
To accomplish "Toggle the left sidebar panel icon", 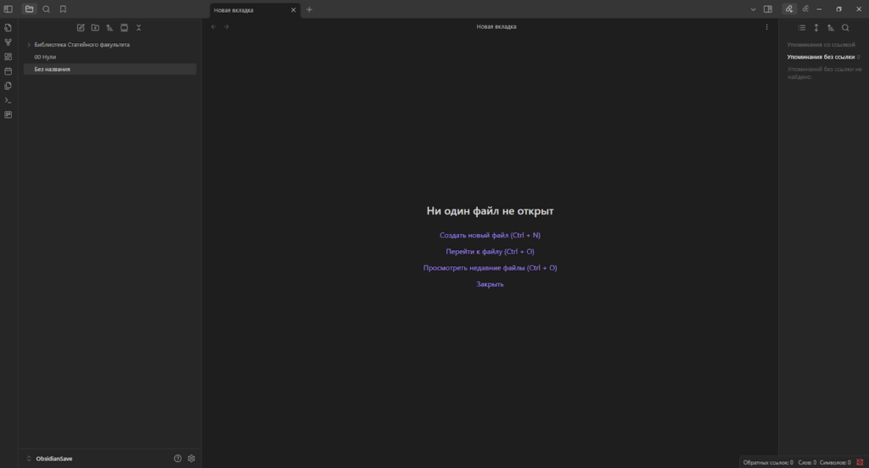I will 8,9.
